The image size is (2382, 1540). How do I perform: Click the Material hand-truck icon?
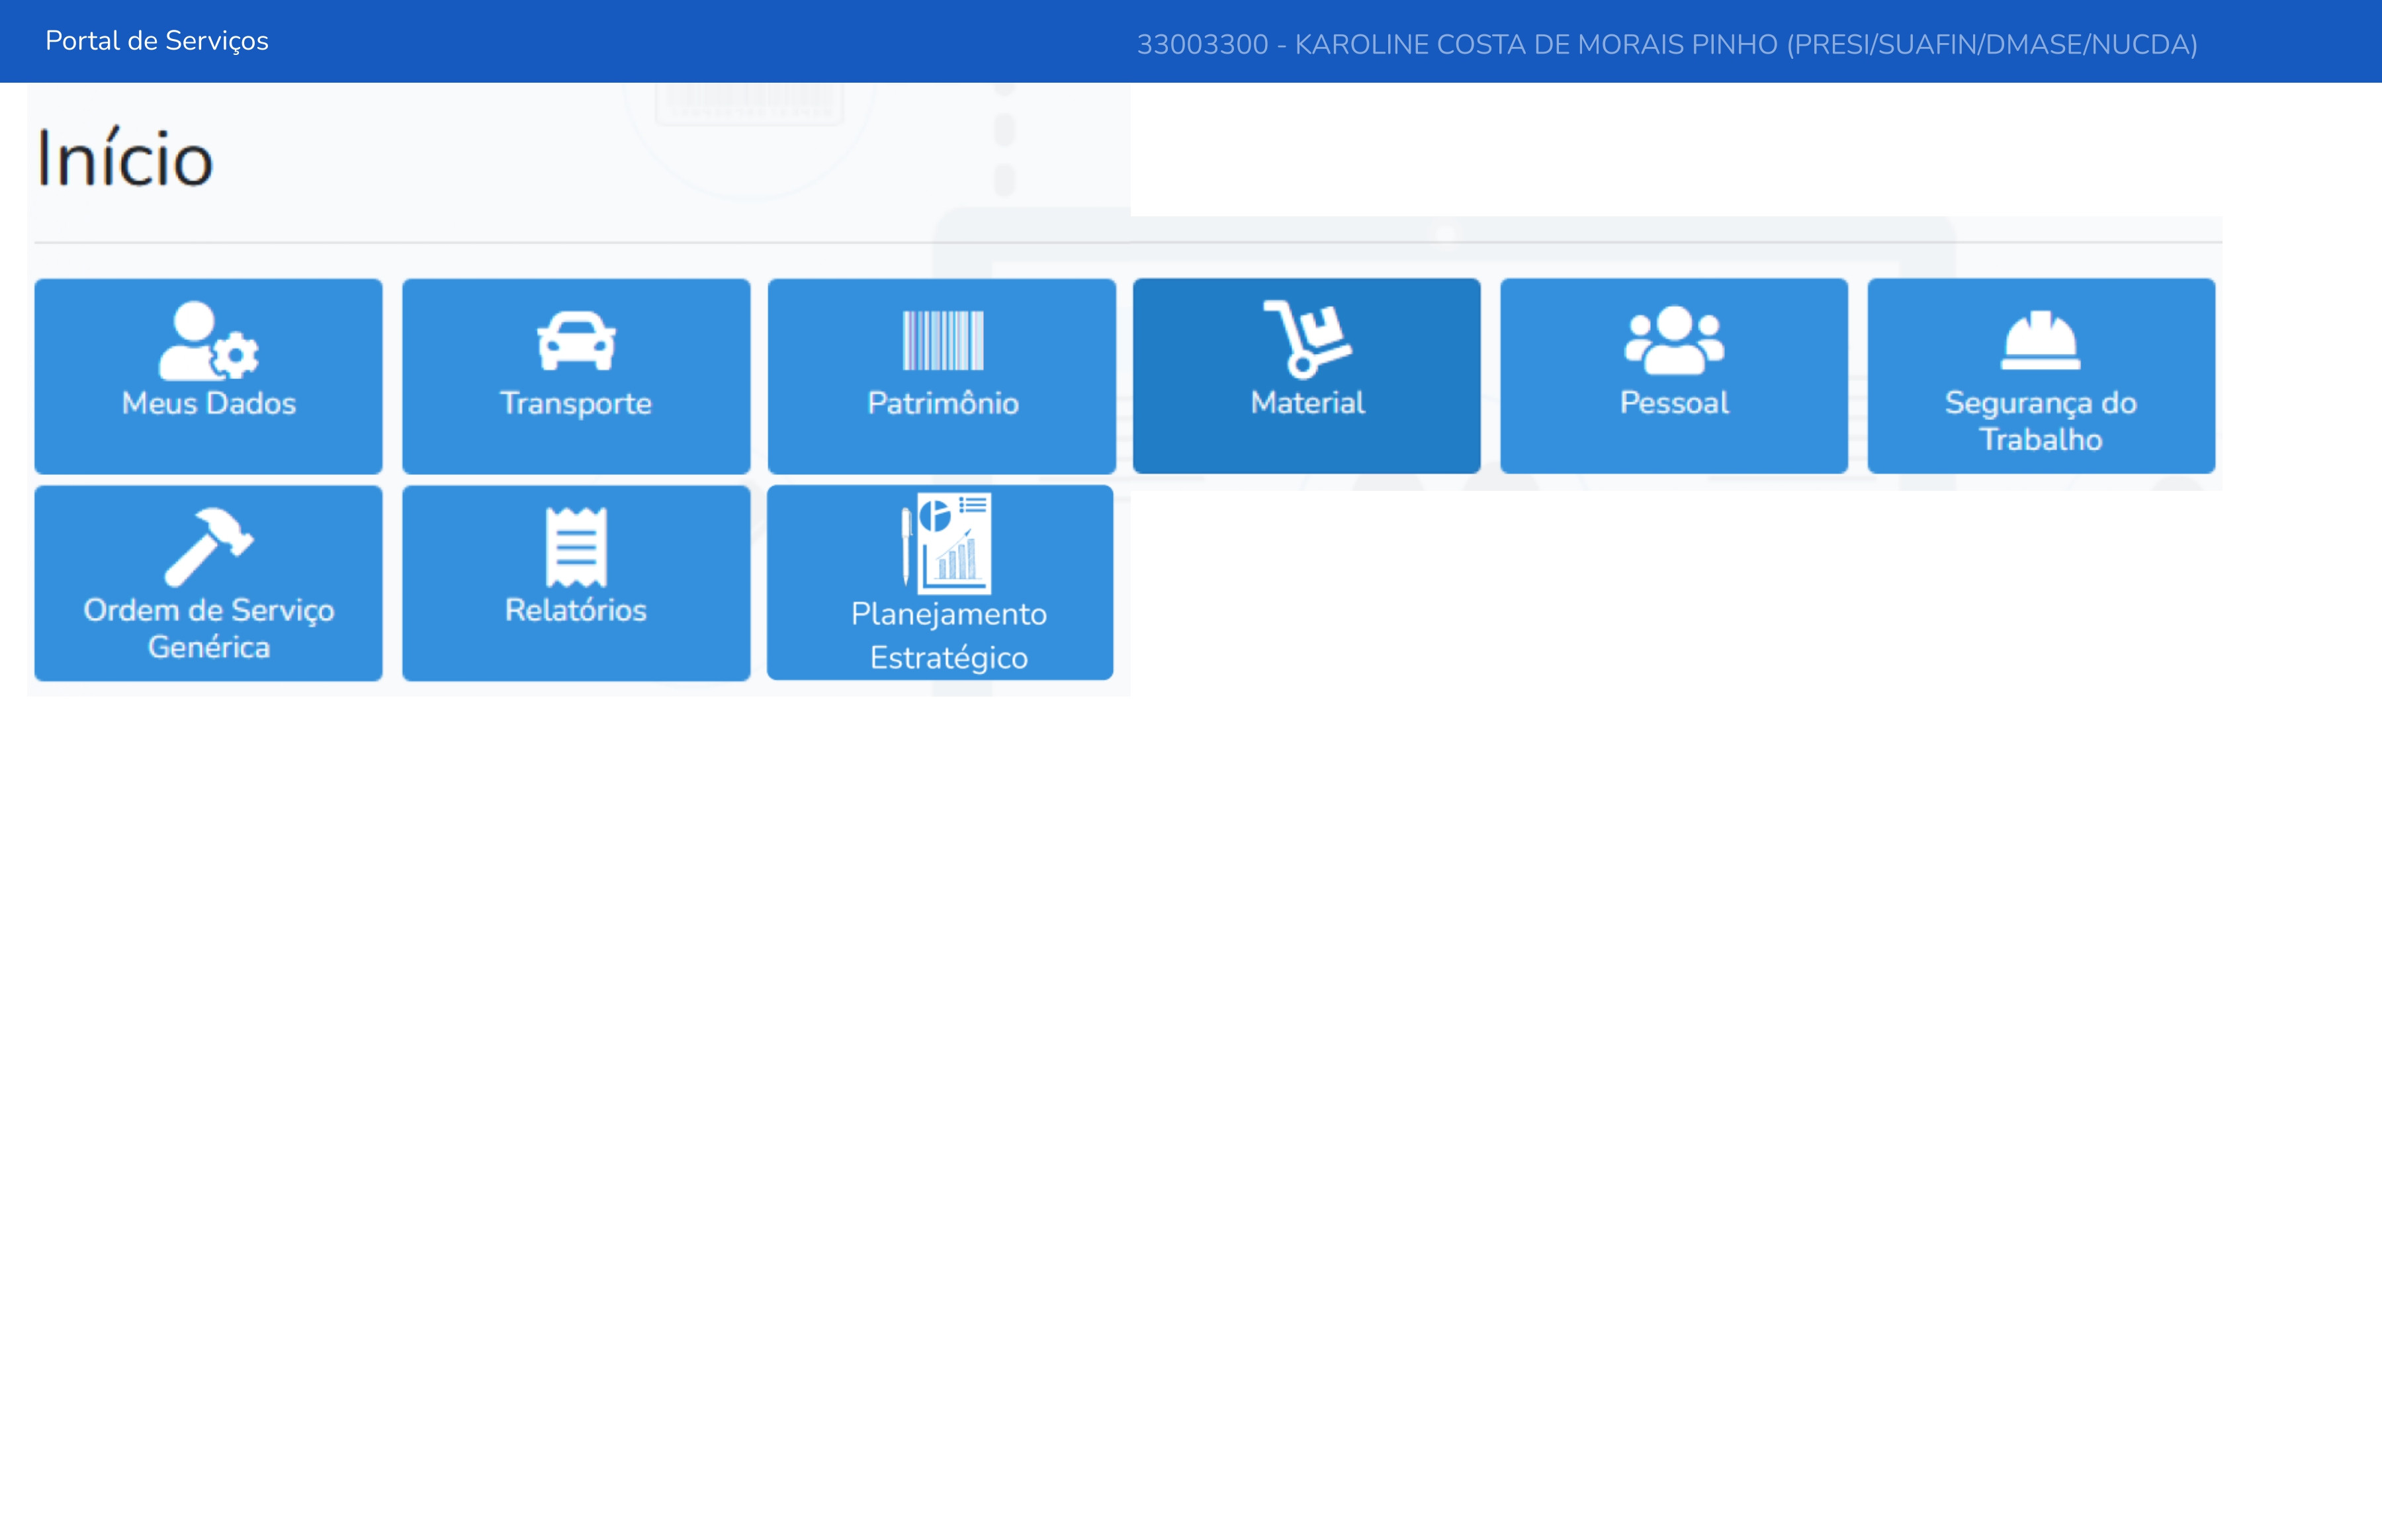[1306, 339]
